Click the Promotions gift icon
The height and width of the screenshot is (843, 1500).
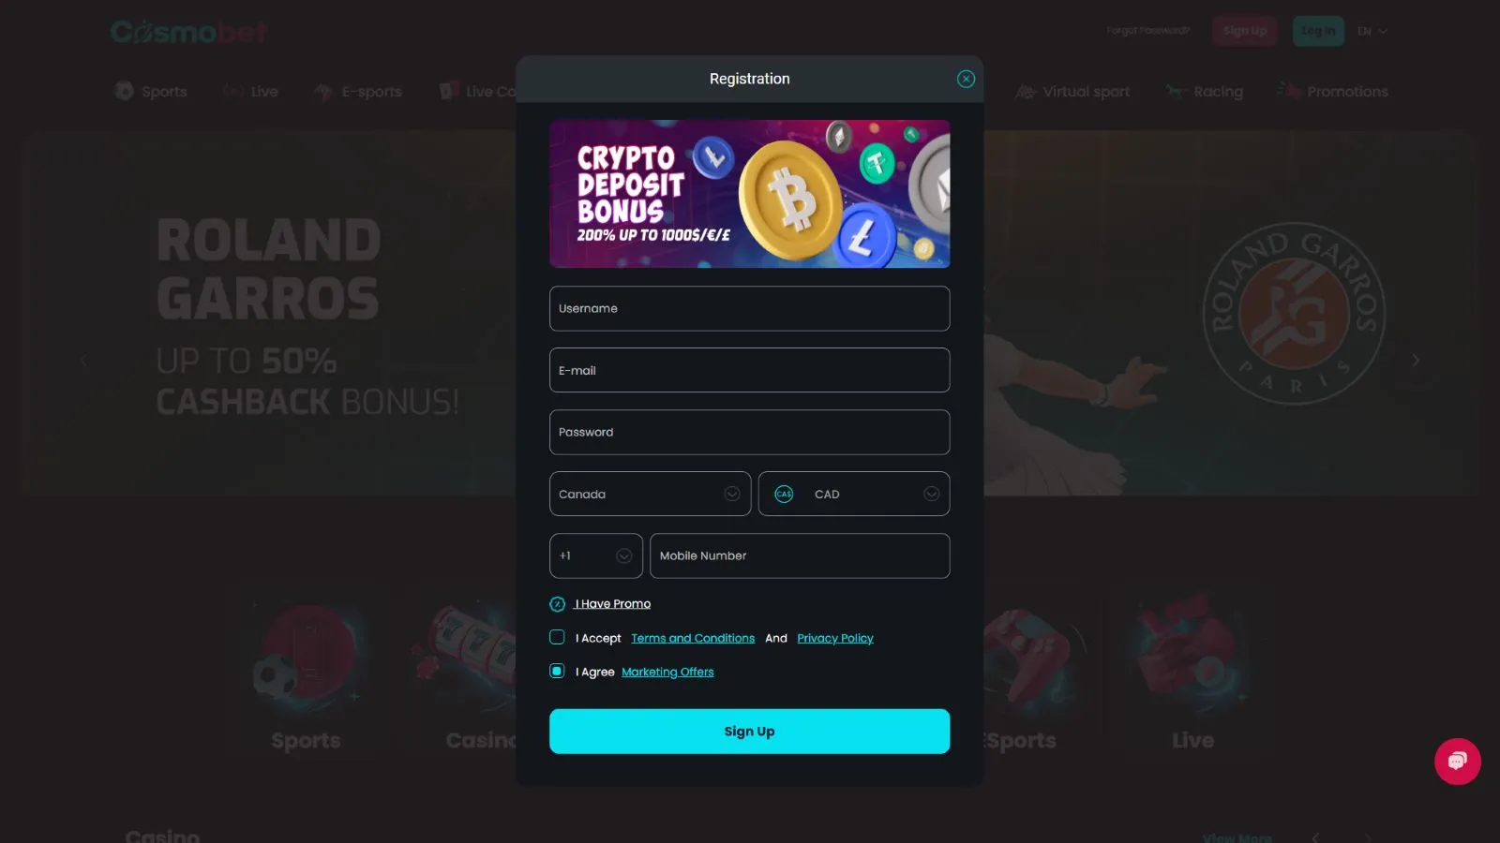[1289, 90]
